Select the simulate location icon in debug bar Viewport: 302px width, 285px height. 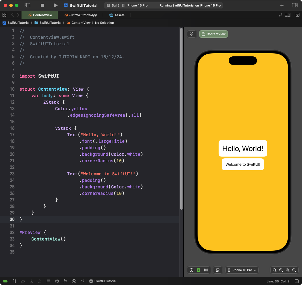[82, 281]
